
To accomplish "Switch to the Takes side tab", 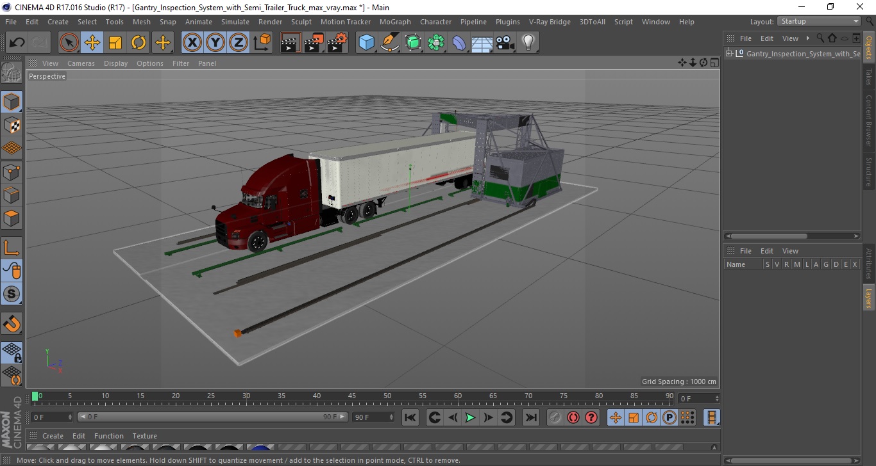I will click(869, 77).
